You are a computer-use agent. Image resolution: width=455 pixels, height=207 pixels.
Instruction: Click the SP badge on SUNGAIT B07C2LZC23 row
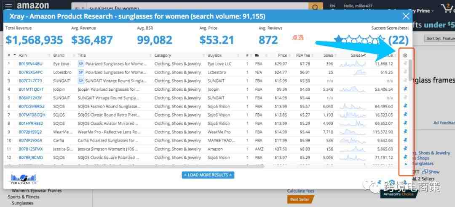(x=81, y=81)
